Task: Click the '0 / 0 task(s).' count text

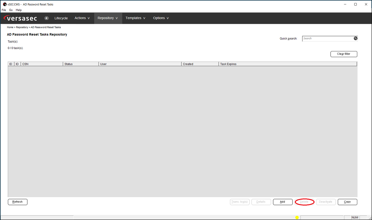Action: point(16,48)
